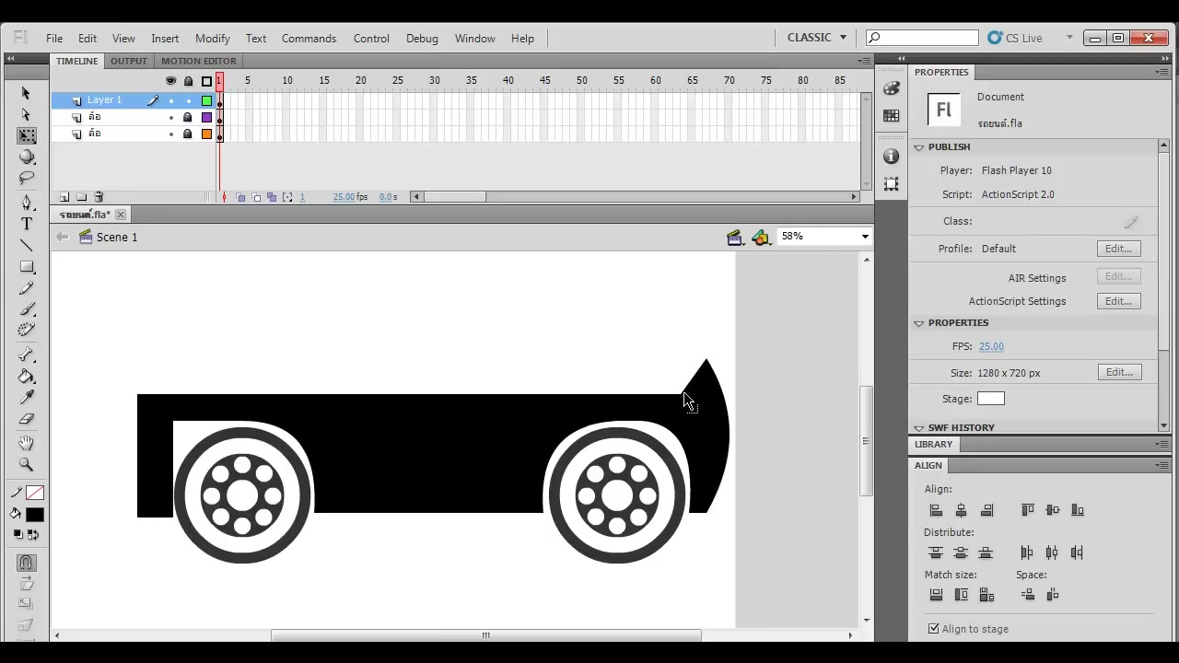1179x663 pixels.
Task: Select the Deco tool
Action: coord(26,331)
